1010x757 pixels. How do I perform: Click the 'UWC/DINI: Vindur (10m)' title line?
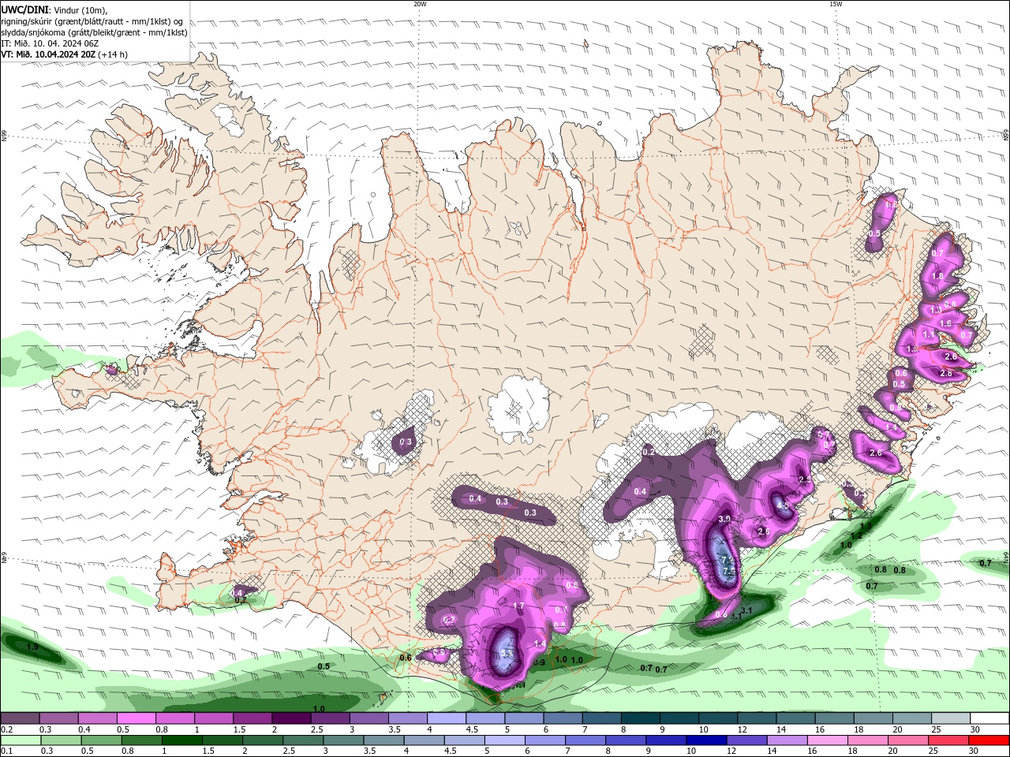[x=54, y=9]
